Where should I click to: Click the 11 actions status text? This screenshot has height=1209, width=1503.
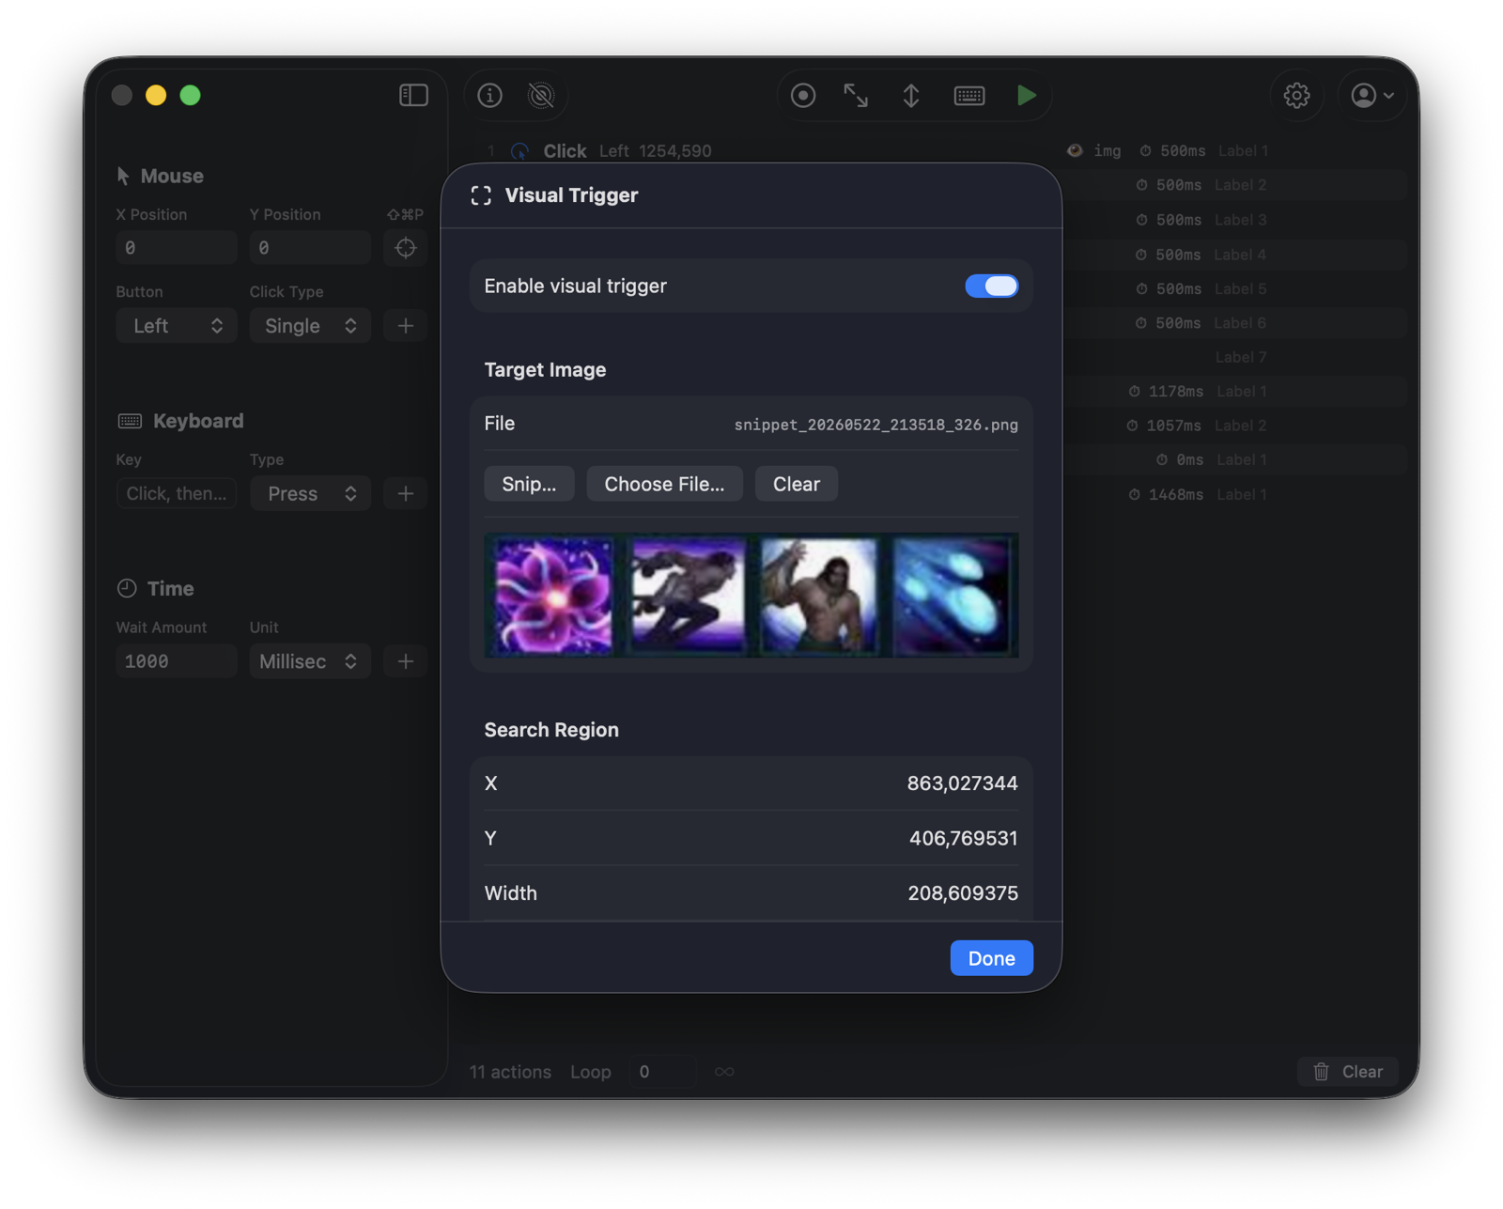(x=510, y=1072)
